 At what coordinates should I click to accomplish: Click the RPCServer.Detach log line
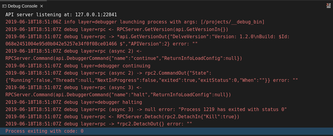click(122, 117)
